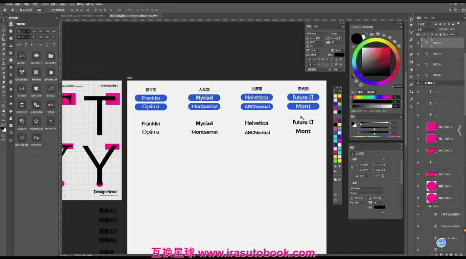This screenshot has width=466, height=259.
Task: Click the folder-image icon button in plugin panel
Action: coord(51,56)
